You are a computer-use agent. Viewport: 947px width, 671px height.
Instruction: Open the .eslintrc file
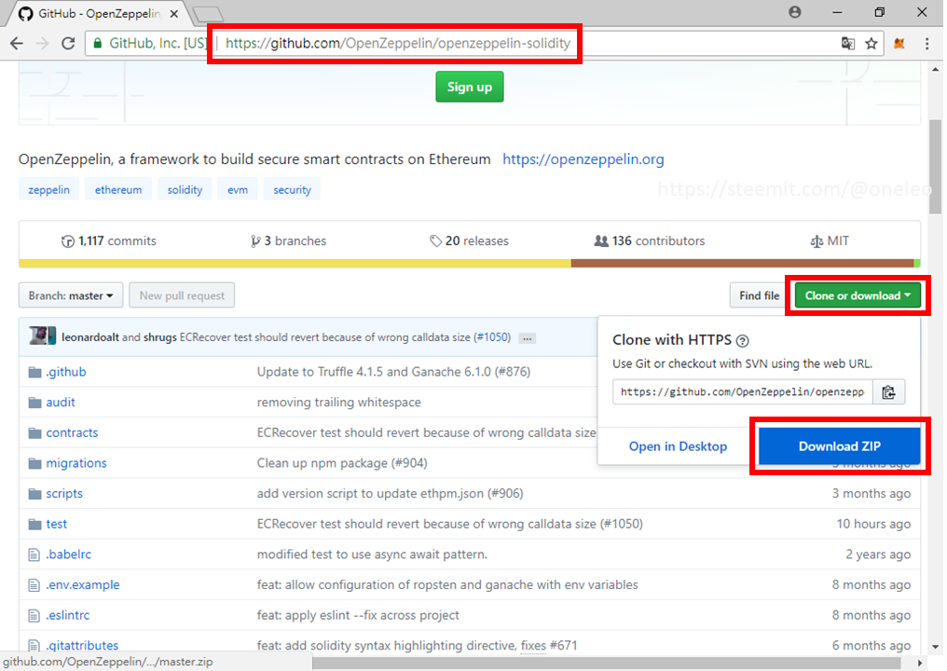[x=68, y=615]
